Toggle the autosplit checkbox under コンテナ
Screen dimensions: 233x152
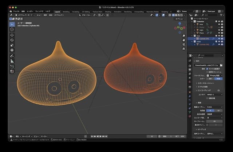(x=207, y=98)
